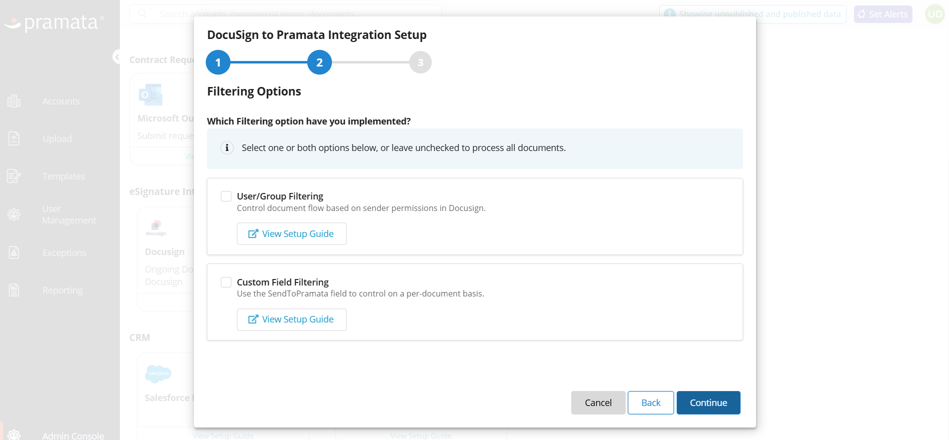The height and width of the screenshot is (440, 949).
Task: Click the external link icon in second Setup Guide button
Action: coord(253,319)
